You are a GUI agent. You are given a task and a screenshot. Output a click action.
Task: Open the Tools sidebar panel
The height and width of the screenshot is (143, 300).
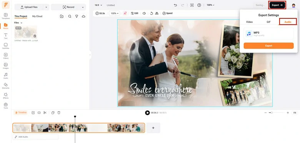pyautogui.click(x=5, y=105)
